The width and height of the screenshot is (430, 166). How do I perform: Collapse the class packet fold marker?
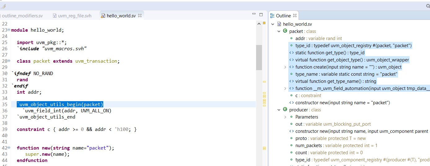point(9,61)
